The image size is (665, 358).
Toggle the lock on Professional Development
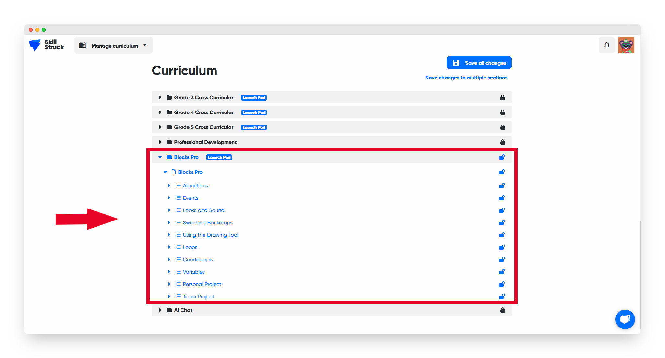502,142
